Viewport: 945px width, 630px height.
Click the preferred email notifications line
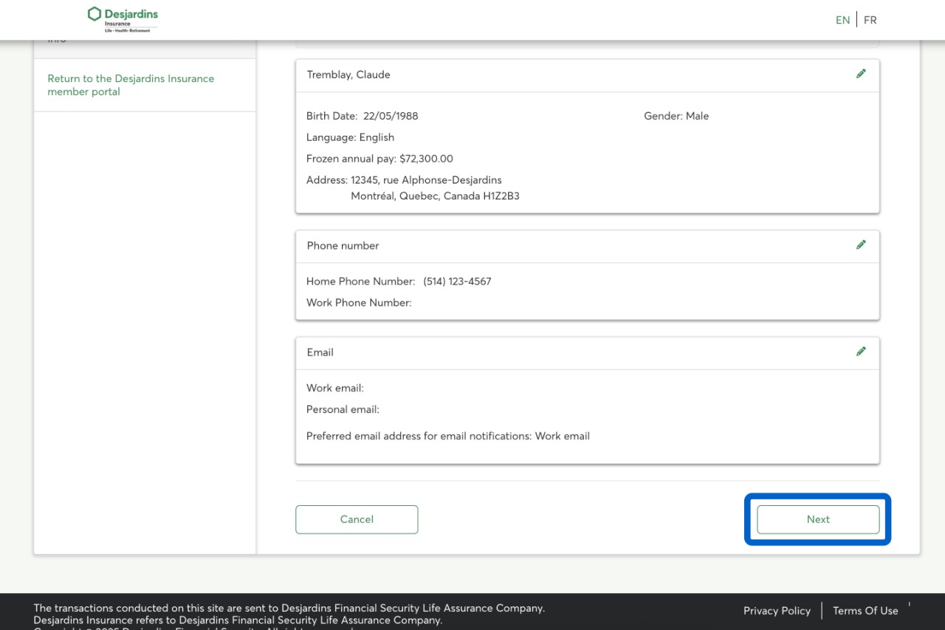[447, 436]
